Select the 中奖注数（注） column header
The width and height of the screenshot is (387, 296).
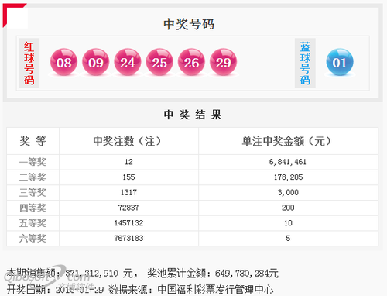click(128, 141)
